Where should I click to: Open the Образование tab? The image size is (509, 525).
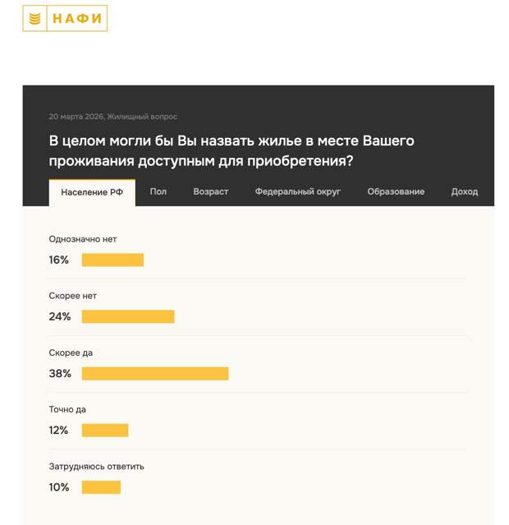(396, 191)
